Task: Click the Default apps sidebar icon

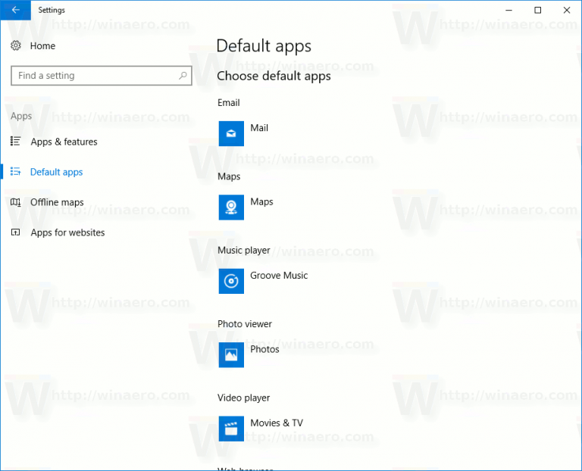Action: 15,171
